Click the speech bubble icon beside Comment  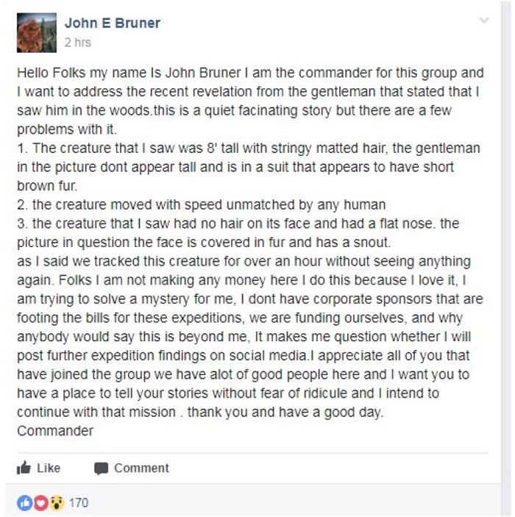(x=101, y=468)
